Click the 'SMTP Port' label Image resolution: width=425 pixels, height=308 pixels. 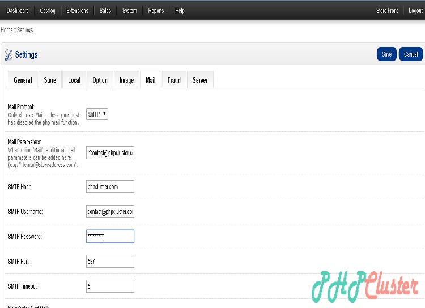click(x=19, y=262)
